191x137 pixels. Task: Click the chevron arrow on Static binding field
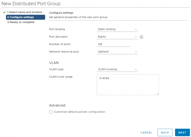[x=136, y=29]
